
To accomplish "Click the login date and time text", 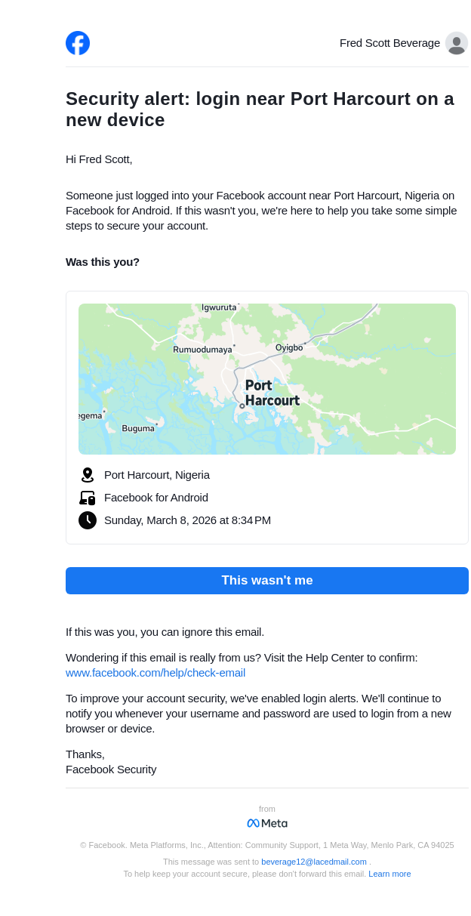I will tap(187, 520).
